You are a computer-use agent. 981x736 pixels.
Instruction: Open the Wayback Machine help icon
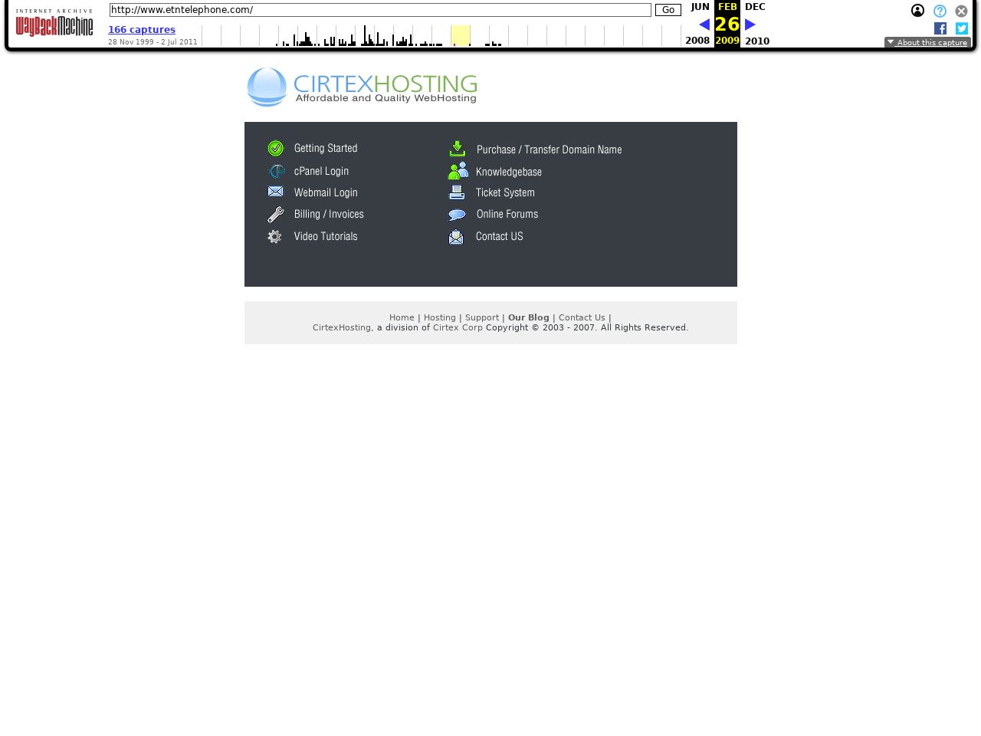pos(940,11)
